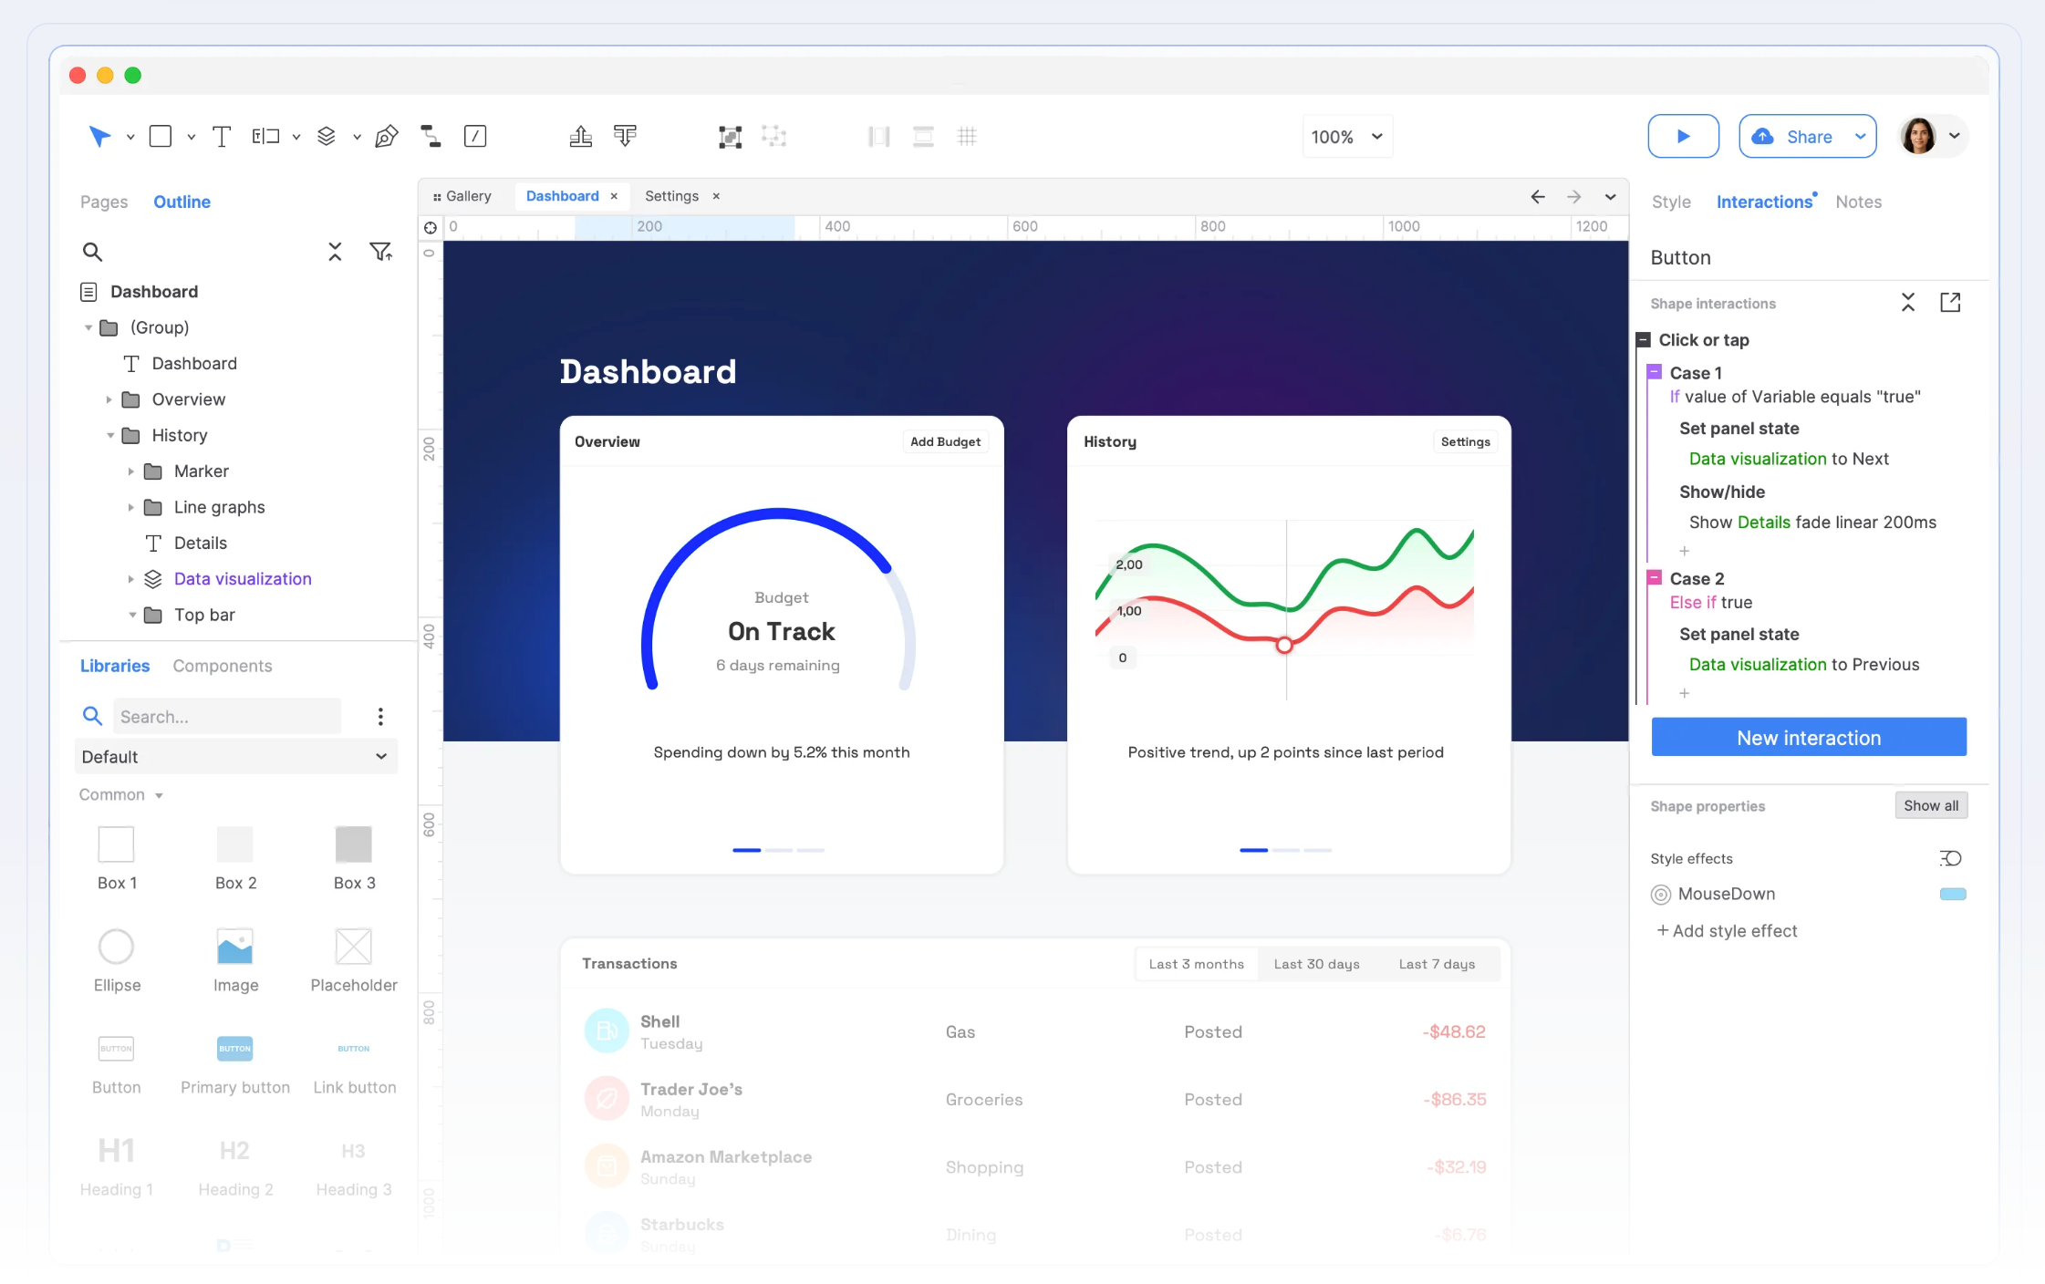Select the Text tool in toolbar
The width and height of the screenshot is (2045, 1284).
[x=221, y=137]
